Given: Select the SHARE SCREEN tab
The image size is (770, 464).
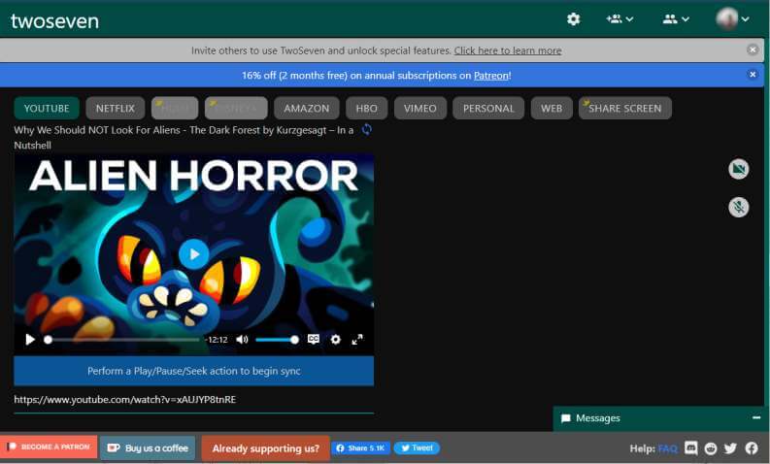Looking at the screenshot, I should point(625,108).
